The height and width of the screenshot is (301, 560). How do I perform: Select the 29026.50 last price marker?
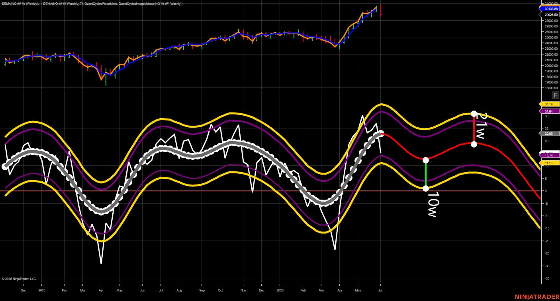coord(550,15)
